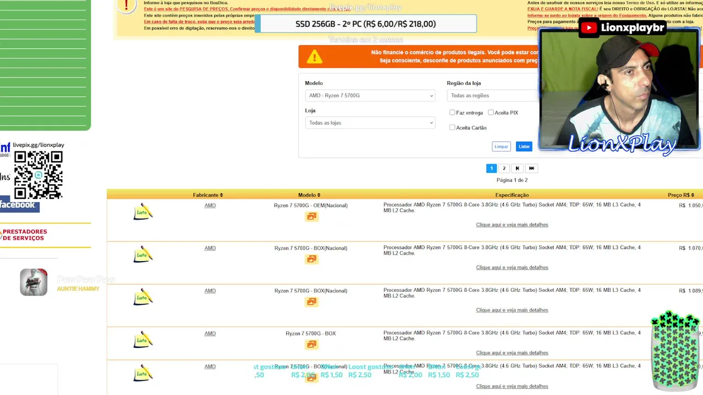The width and height of the screenshot is (703, 395).
Task: Open the Prestadores de Serviços sidebar link
Action: (x=24, y=235)
